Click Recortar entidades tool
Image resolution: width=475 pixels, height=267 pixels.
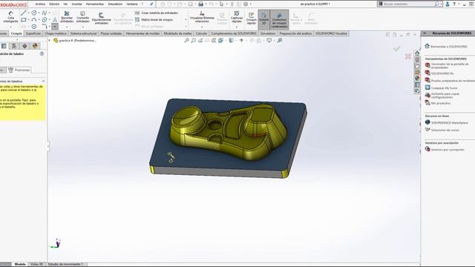click(67, 17)
